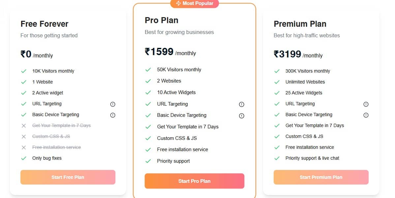Click checkmark beside Pro Priority support
Screen dimensions: 395x198
(148, 161)
